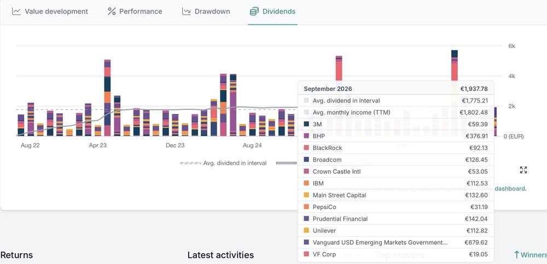The image size is (547, 264).
Task: Click the percent icon beside Performance
Action: (112, 11)
